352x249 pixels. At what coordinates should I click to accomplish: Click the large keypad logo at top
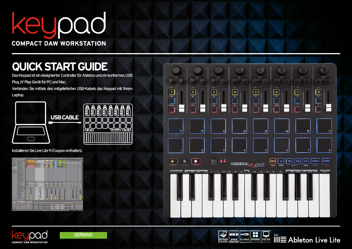(59, 25)
